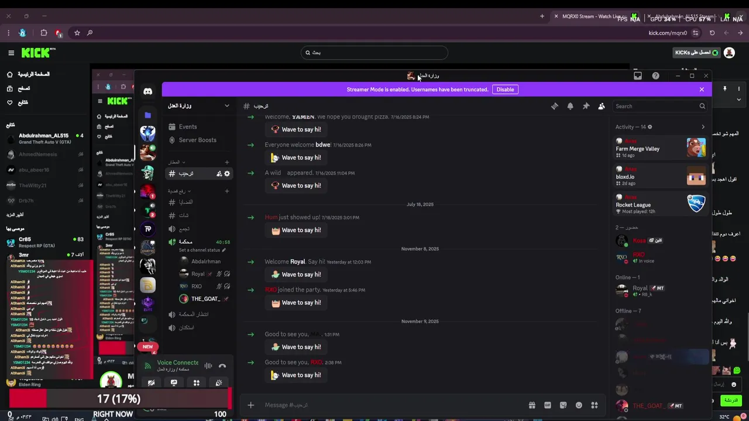Image resolution: width=749 pixels, height=421 pixels.
Task: Open server folder icon in server list
Action: click(147, 115)
